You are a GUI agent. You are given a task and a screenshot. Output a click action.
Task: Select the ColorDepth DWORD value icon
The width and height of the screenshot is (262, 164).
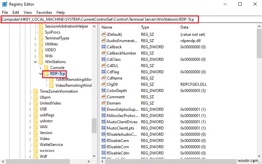[104, 90]
